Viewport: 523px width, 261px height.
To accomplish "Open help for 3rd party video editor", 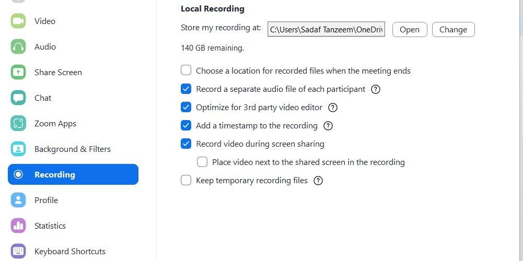I will (333, 108).
